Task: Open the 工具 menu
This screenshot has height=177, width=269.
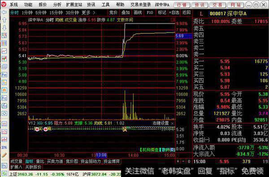Action: 105,4
